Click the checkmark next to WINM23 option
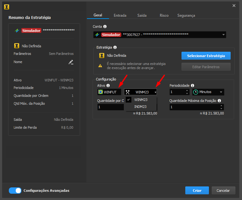 tap(129, 100)
